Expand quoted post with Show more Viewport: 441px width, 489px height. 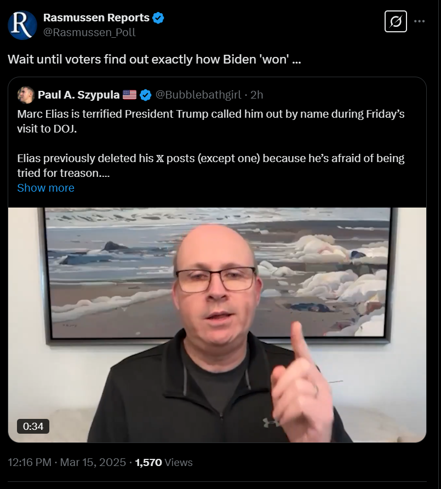pos(45,188)
